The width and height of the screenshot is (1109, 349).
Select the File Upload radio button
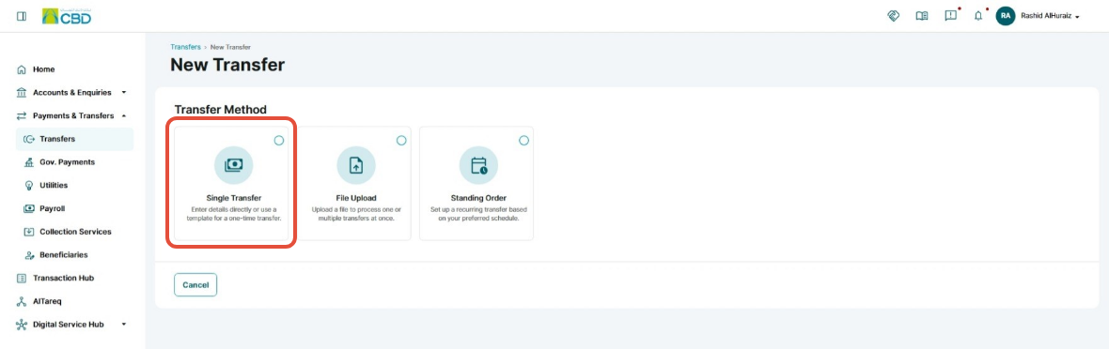pyautogui.click(x=401, y=141)
